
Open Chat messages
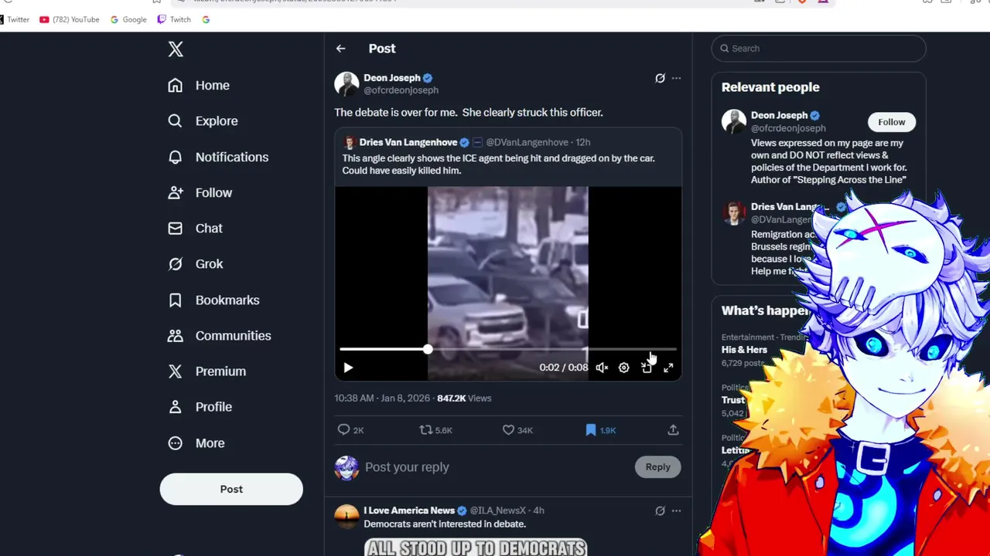[x=195, y=228]
